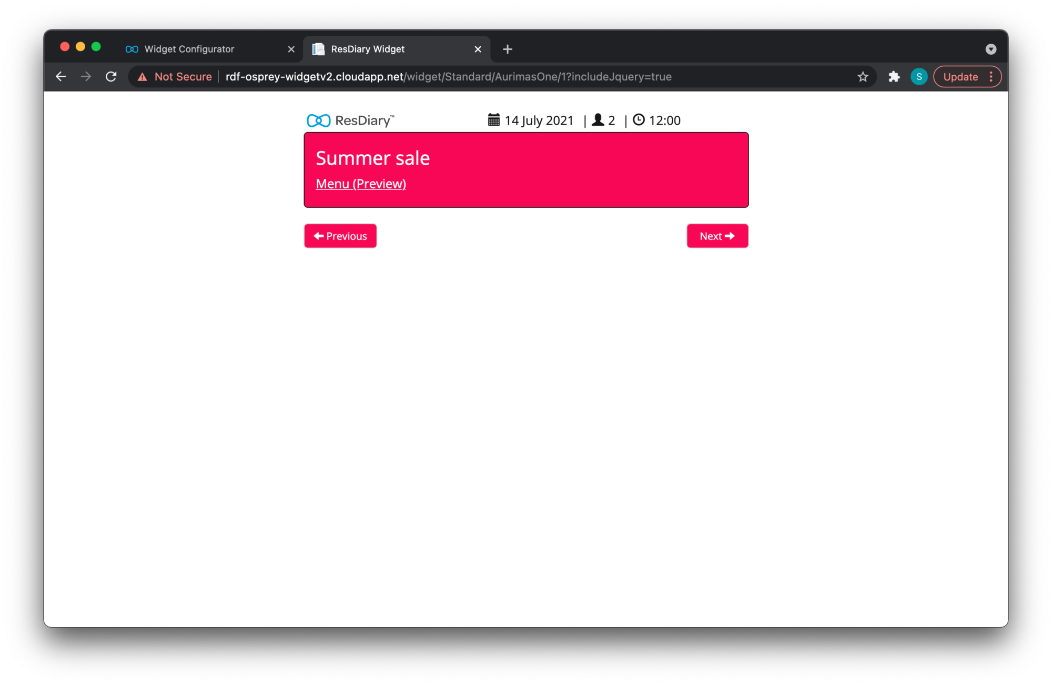
Task: Select the ResDiary Widget tab
Action: (368, 49)
